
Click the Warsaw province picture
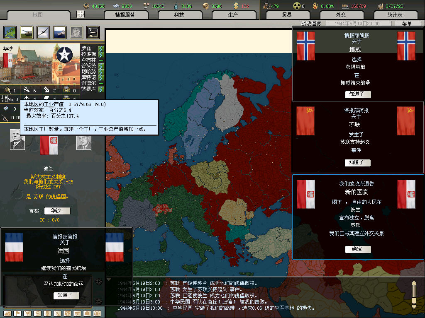tap(40, 64)
